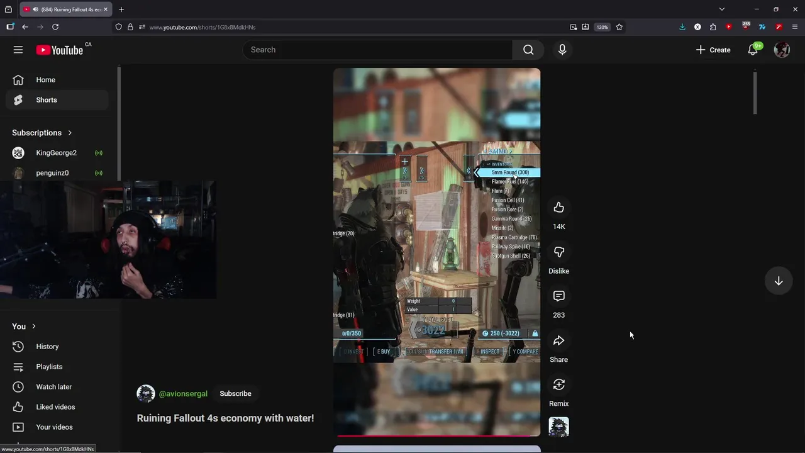
Task: Open the comments showing 283
Action: click(x=558, y=296)
